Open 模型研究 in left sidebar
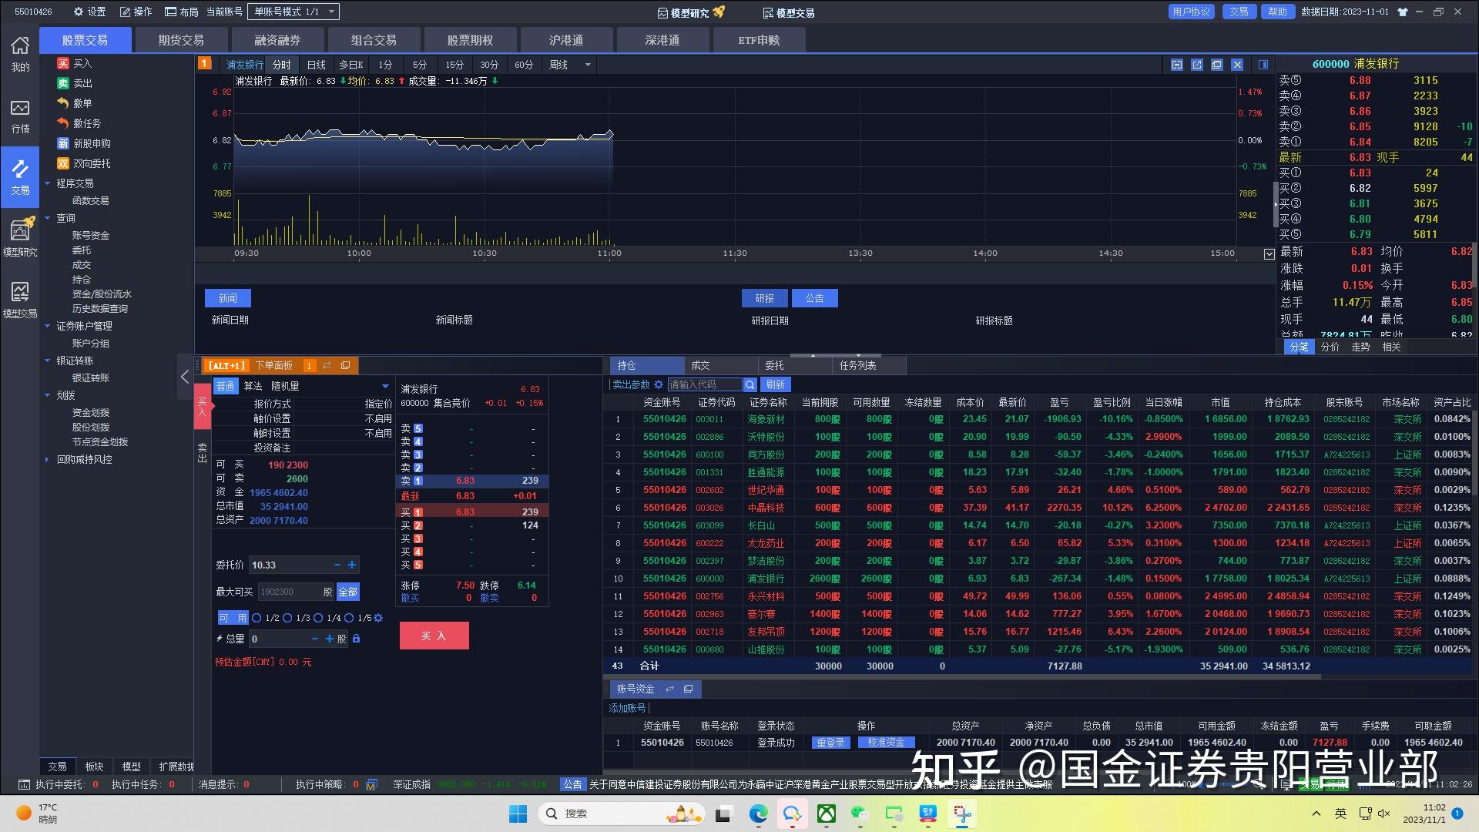 (x=20, y=237)
